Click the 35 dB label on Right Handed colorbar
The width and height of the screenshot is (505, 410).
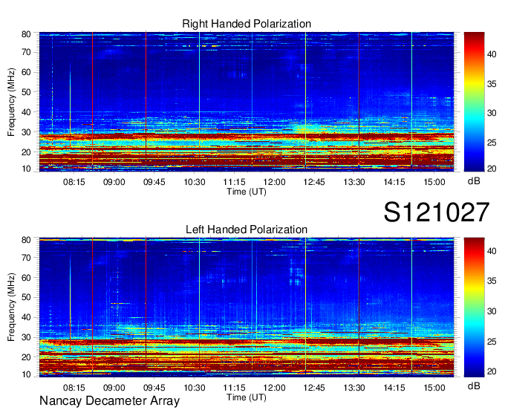[x=492, y=85]
